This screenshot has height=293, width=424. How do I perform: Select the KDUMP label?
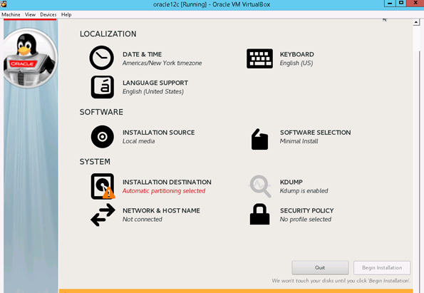point(291,182)
